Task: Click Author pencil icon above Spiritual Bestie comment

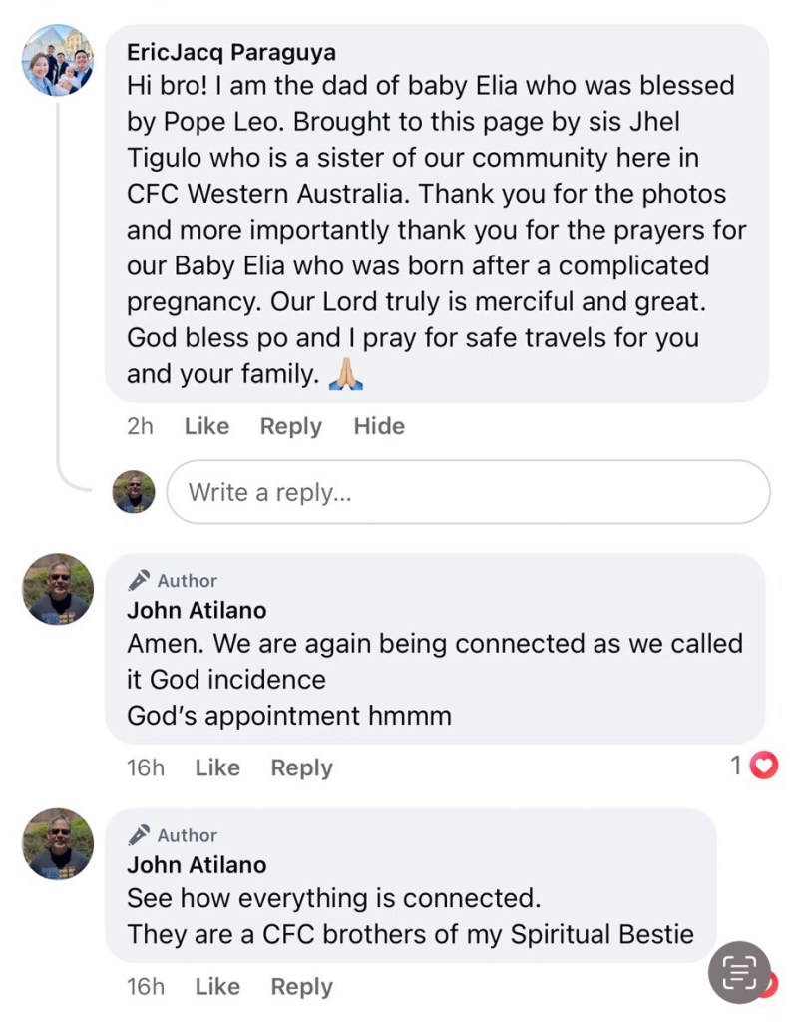Action: pos(141,834)
